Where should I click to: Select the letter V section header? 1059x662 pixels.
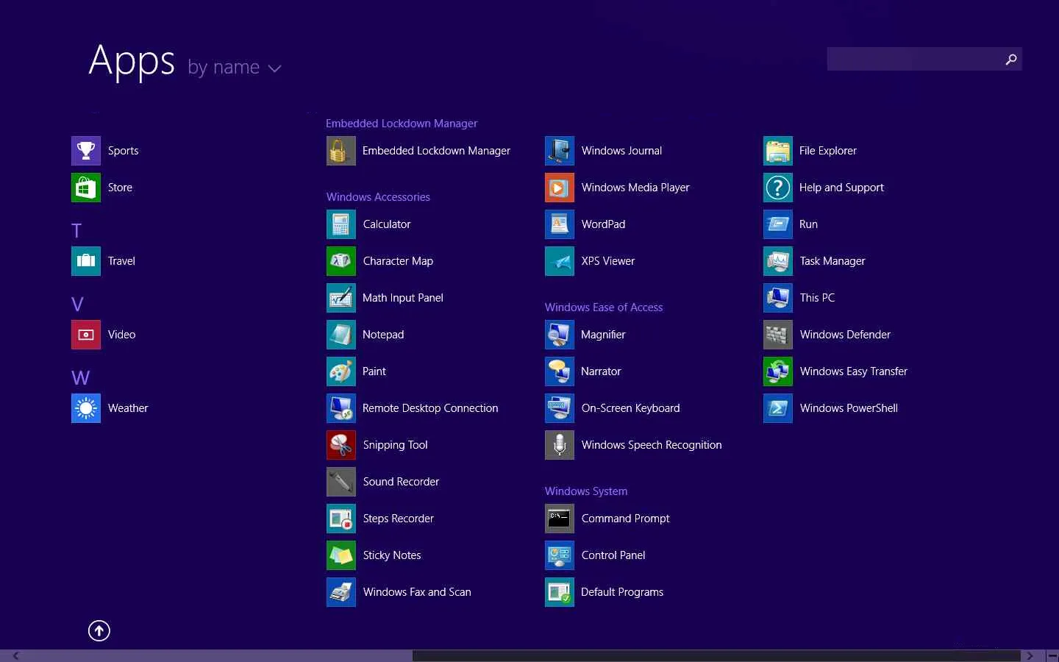77,305
